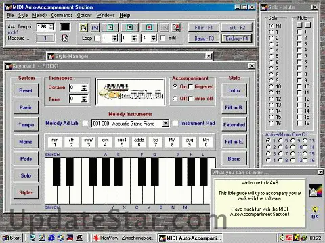Click the ATI icon in system tray
The image size is (325, 243).
289,238
